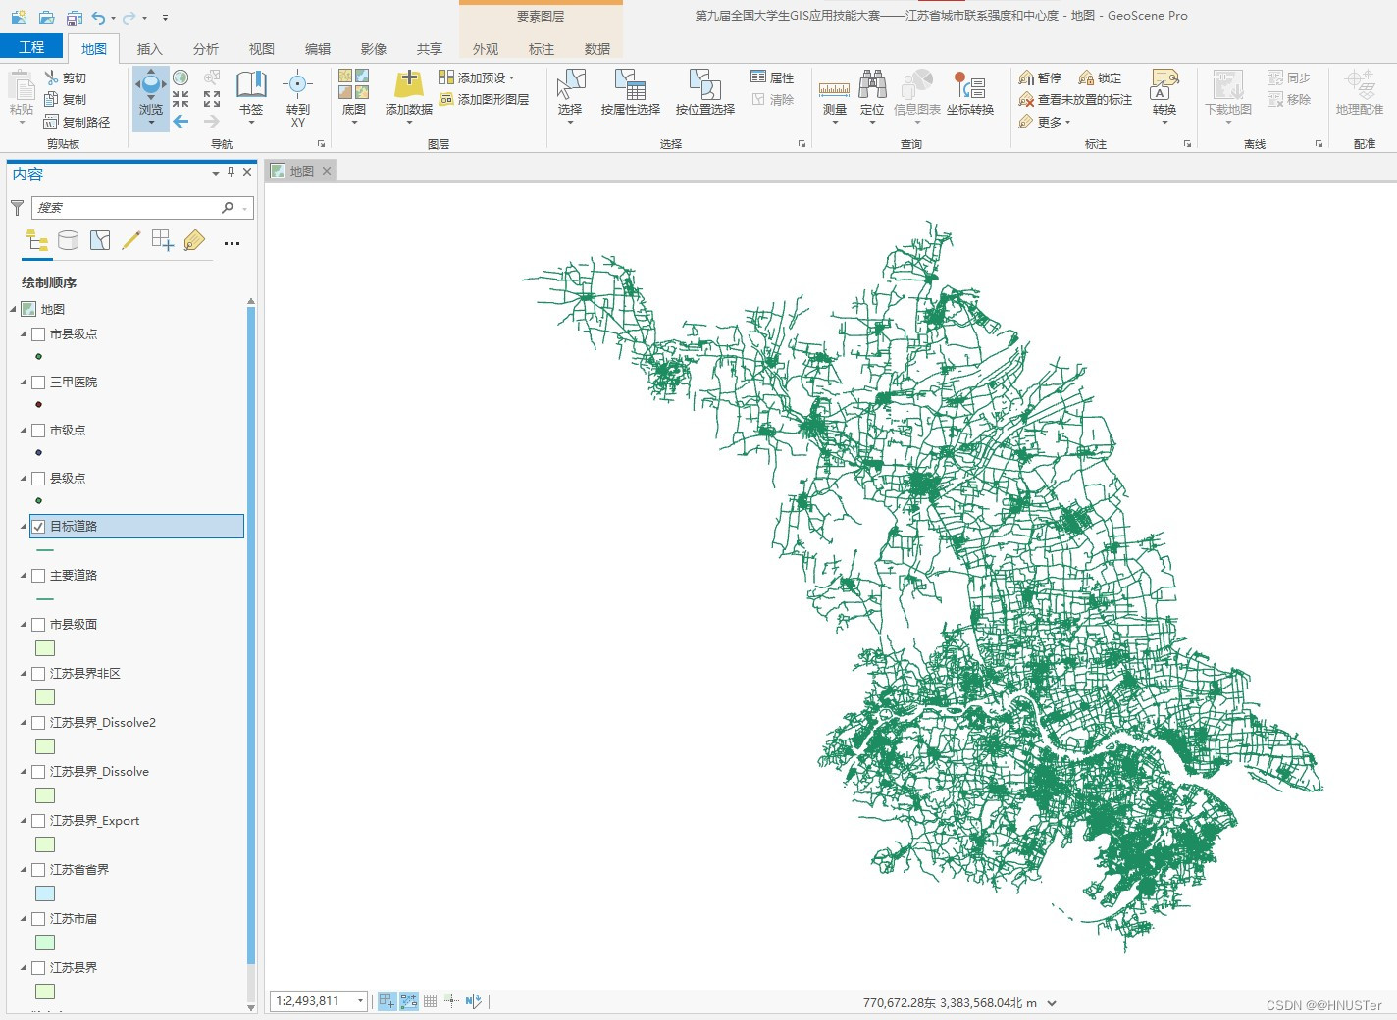Click the 属性 layer properties button
The image size is (1397, 1020).
pos(772,77)
